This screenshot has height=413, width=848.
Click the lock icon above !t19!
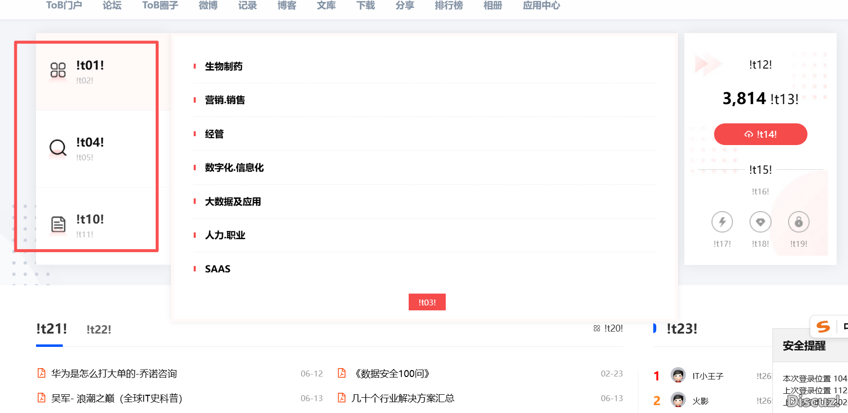(799, 222)
